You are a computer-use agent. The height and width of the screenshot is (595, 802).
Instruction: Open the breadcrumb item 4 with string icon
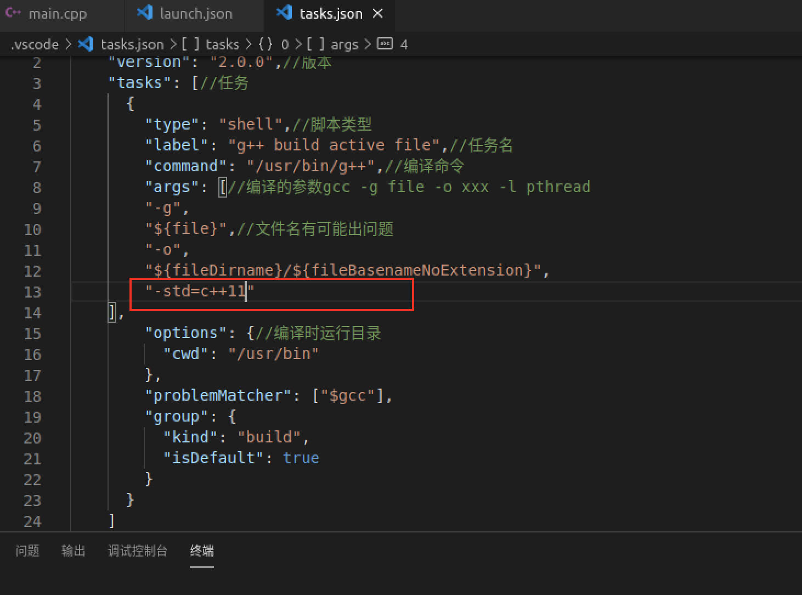[393, 44]
